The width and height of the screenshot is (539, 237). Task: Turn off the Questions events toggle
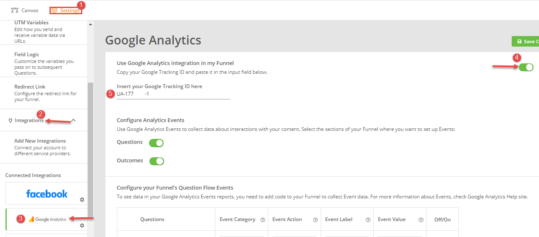156,143
